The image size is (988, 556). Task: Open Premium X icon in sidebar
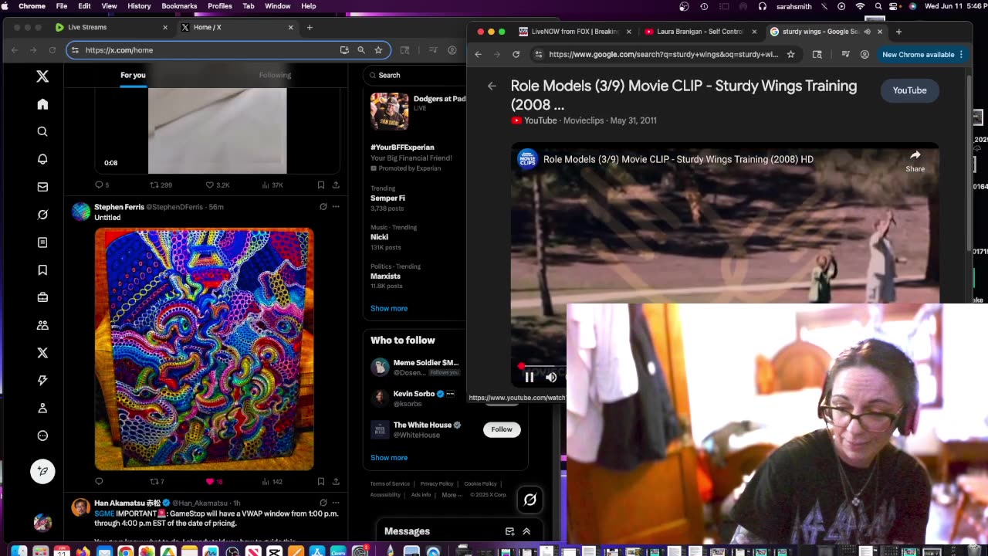tap(42, 353)
